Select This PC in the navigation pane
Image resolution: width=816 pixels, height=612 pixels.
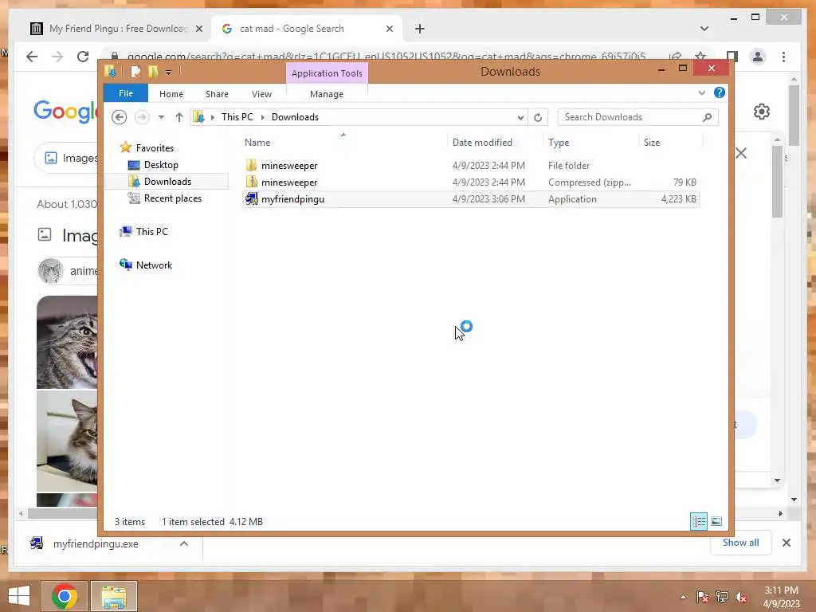(x=152, y=232)
